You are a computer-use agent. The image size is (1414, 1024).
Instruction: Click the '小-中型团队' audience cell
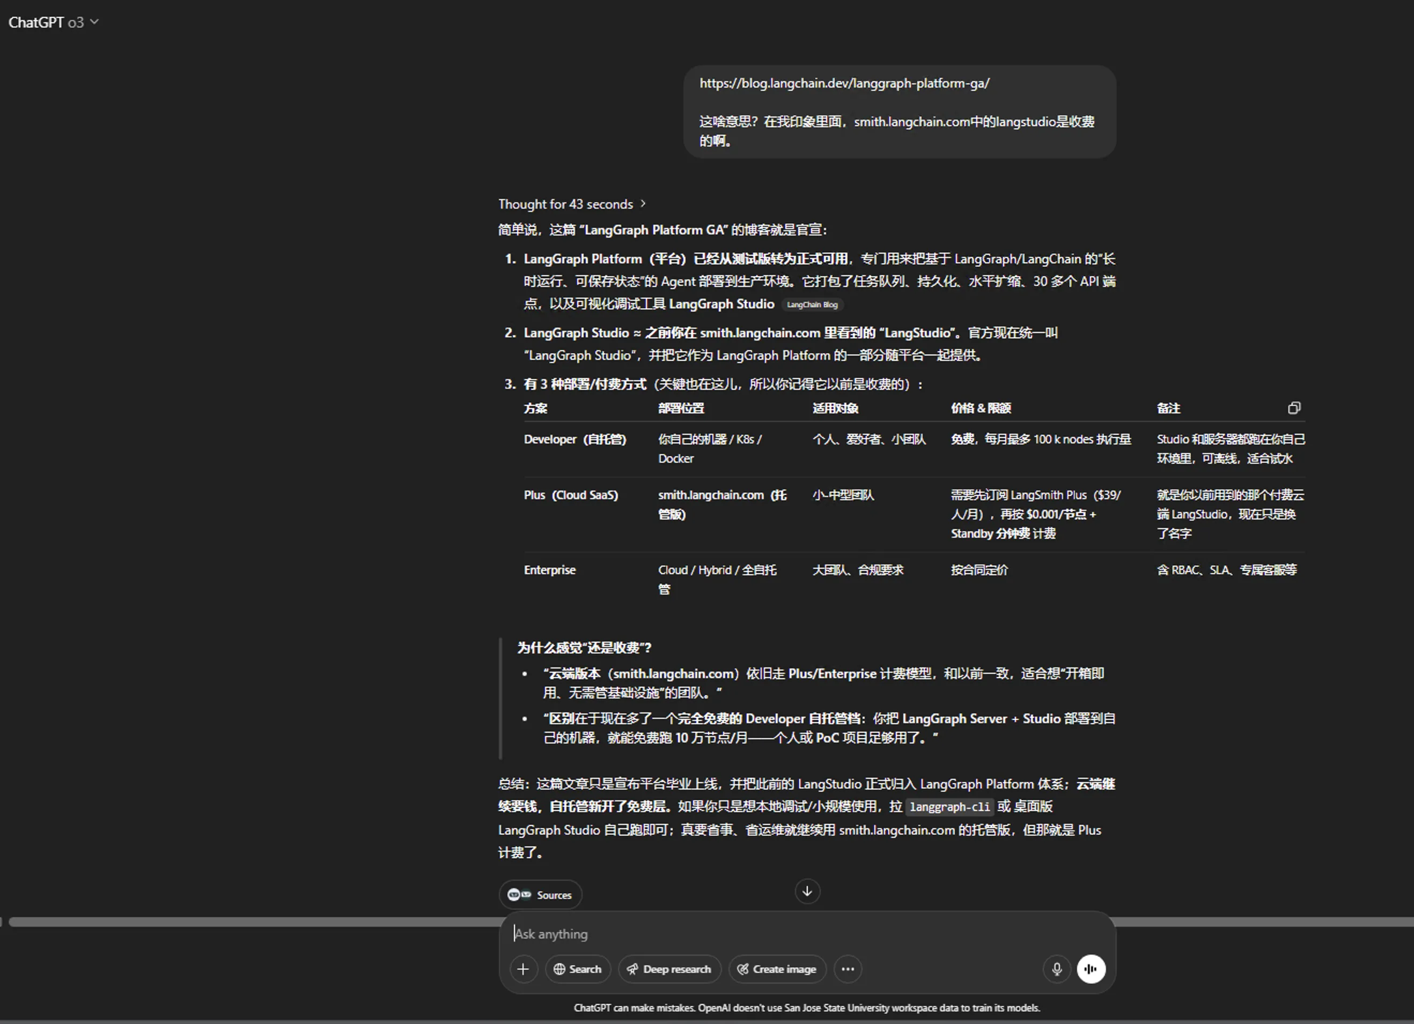pos(843,495)
